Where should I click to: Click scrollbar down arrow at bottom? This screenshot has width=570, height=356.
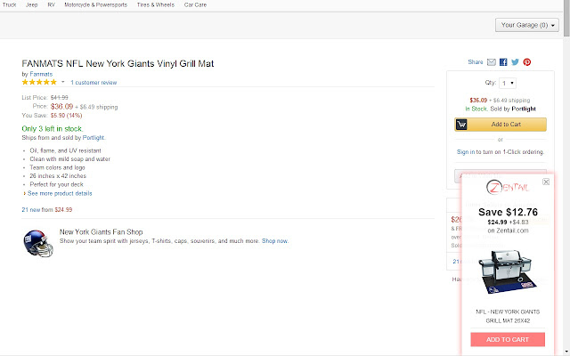[566, 352]
